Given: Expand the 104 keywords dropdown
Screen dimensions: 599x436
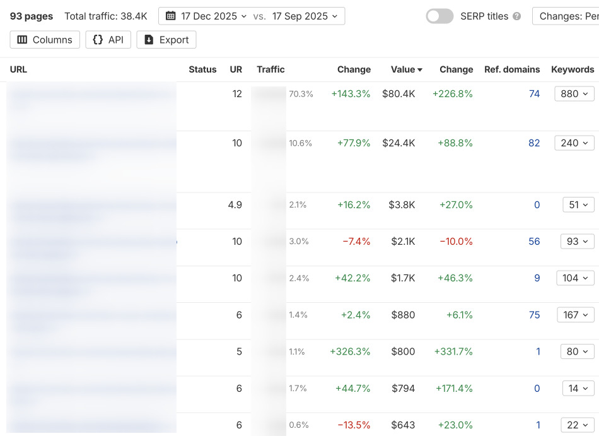Looking at the screenshot, I should (575, 278).
